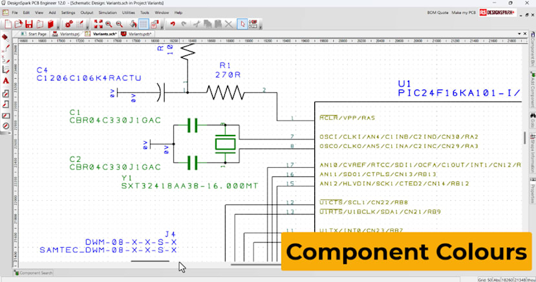Screen dimensions: 536x282
Task: Switch to the Start Page tab
Action: point(34,34)
